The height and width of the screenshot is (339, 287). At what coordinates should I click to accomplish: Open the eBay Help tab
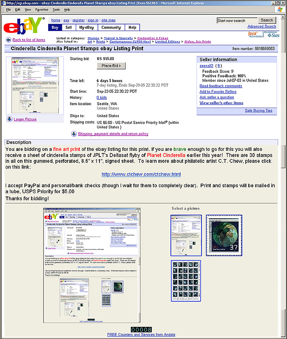(x=132, y=28)
